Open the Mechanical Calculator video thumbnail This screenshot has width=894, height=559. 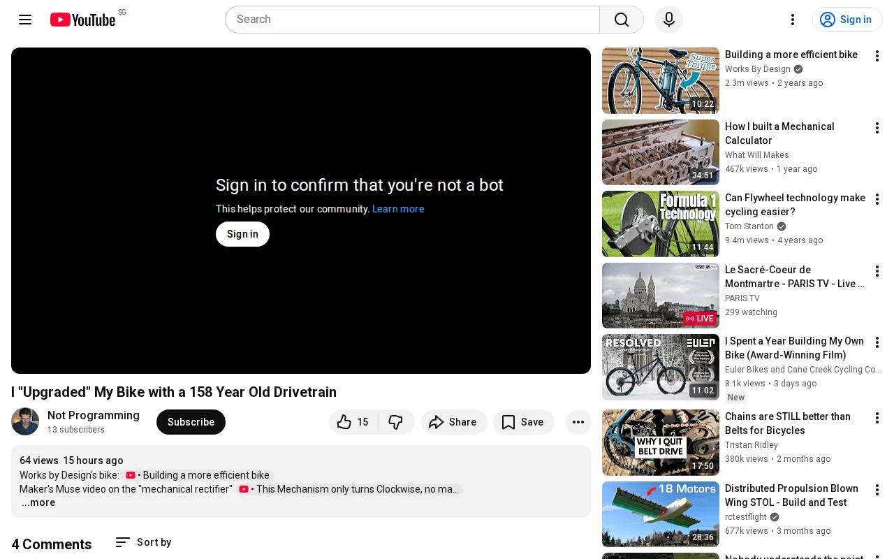661,152
